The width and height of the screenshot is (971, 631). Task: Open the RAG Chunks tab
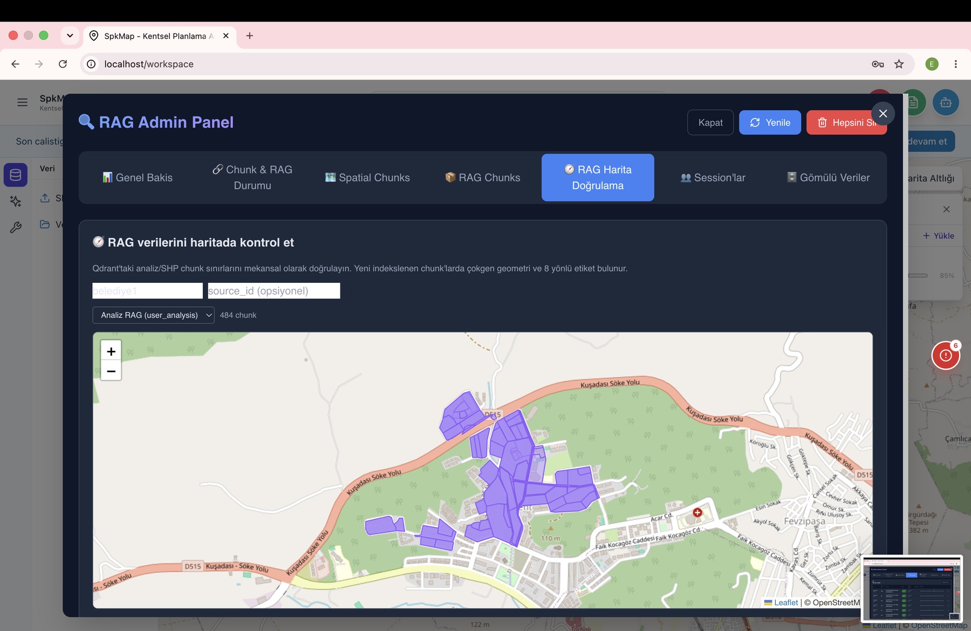[x=483, y=178]
